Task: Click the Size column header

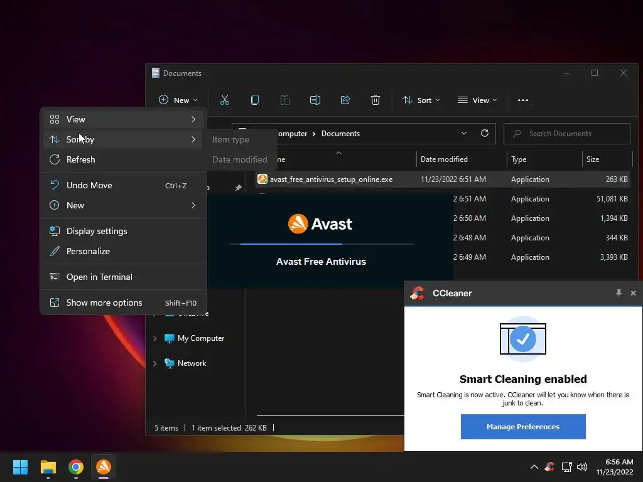Action: (607, 159)
